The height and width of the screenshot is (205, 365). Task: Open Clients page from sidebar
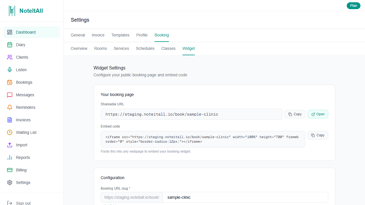coord(32,57)
